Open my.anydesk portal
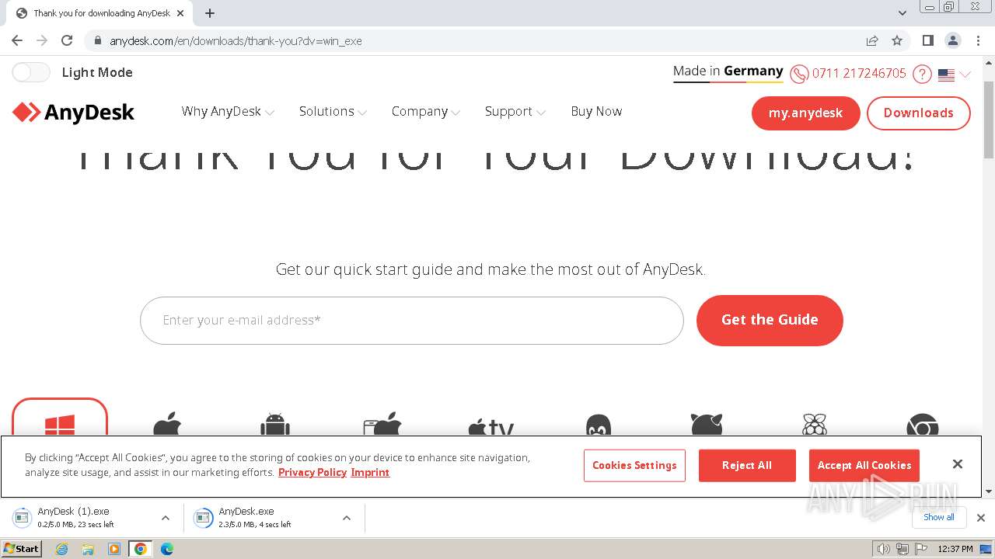 point(805,113)
